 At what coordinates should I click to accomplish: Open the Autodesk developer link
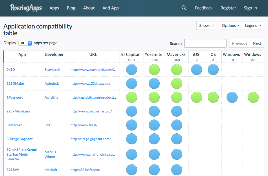[52, 83]
